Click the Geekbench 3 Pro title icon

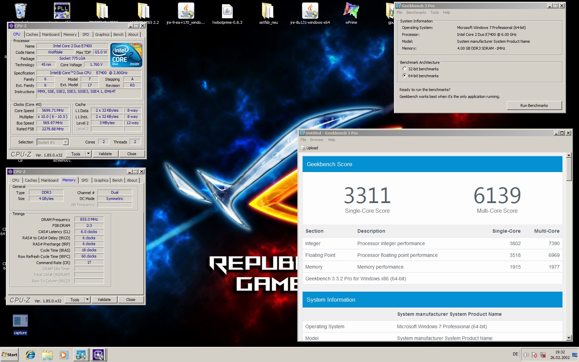[x=398, y=6]
